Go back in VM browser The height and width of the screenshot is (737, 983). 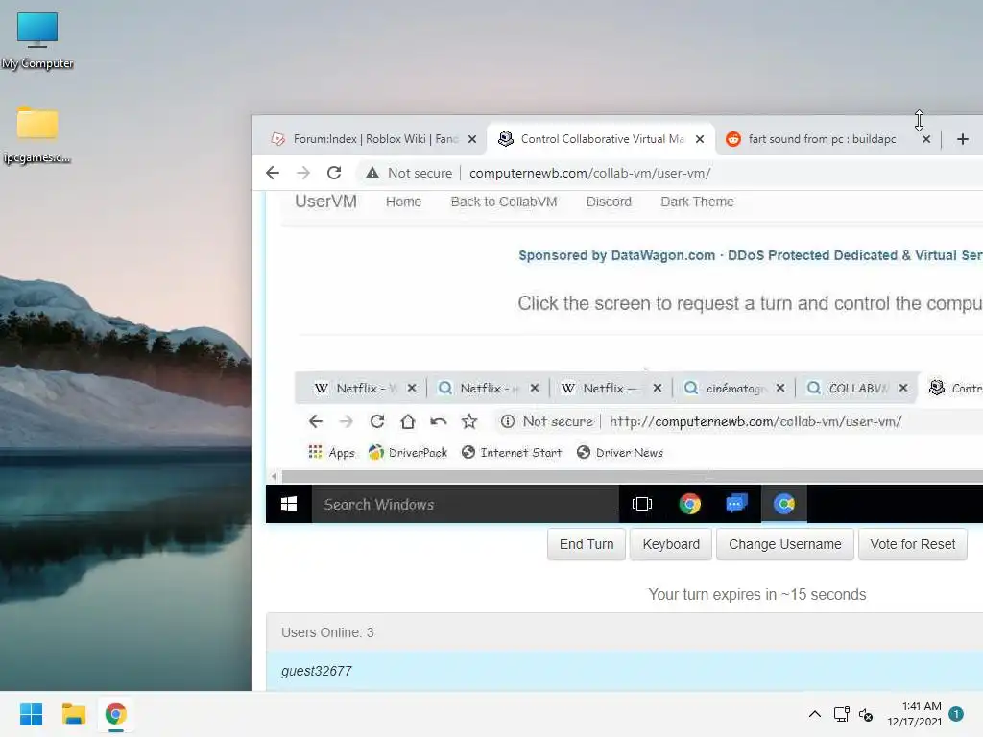coord(315,422)
